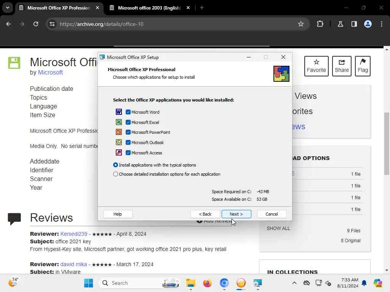
Task: Reload the archive.org page
Action: tap(36, 24)
